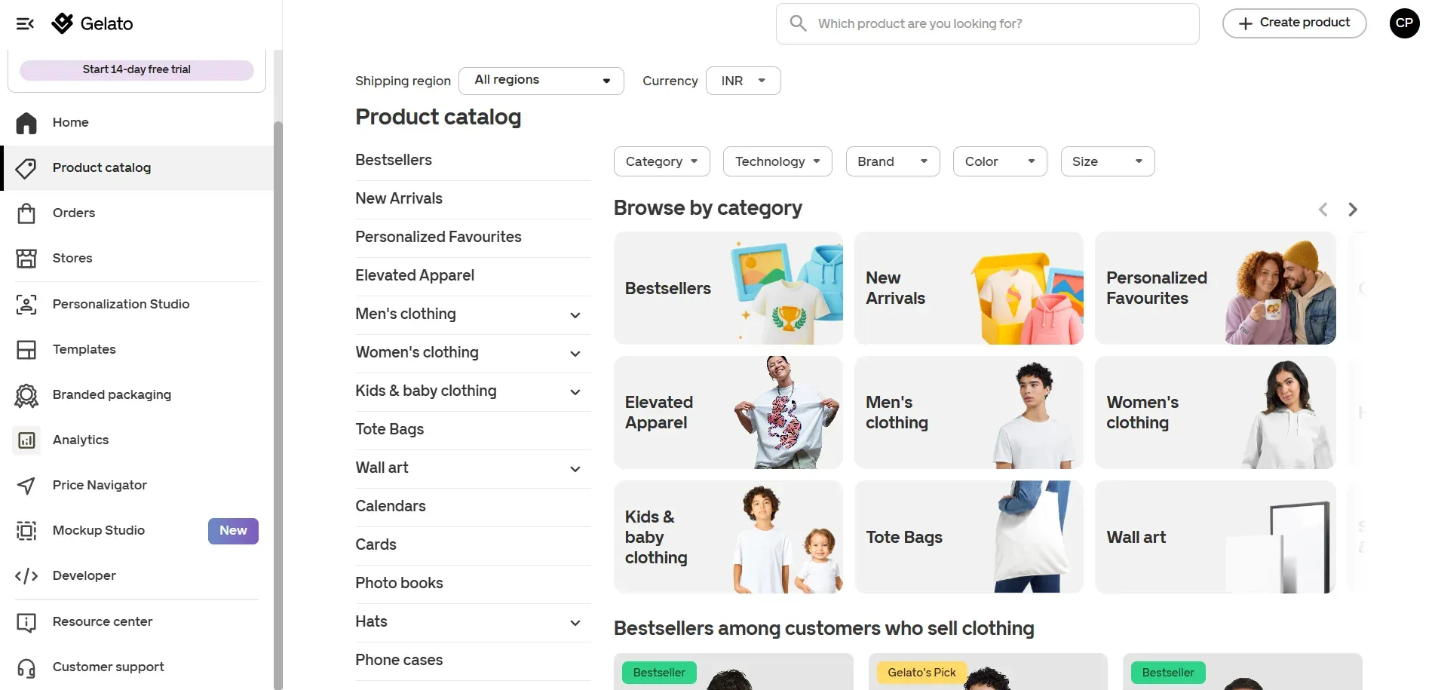
Task: Click the Create product button
Action: [1294, 23]
